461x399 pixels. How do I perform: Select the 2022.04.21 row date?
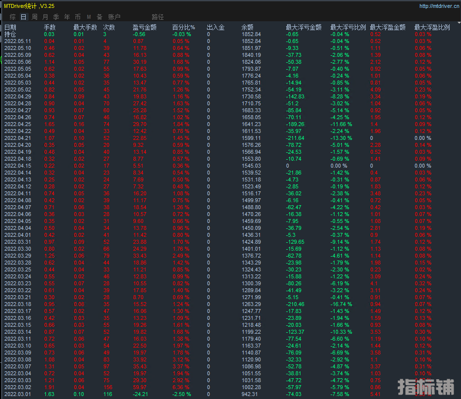[x=17, y=138]
